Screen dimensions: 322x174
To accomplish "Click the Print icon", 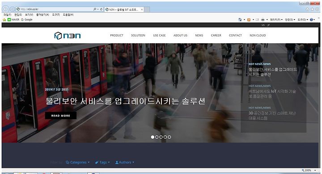I will [x=263, y=20].
